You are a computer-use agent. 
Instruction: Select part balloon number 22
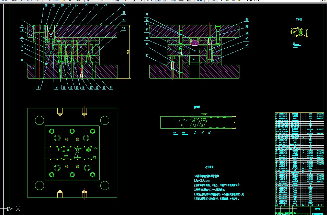(x=124, y=5)
